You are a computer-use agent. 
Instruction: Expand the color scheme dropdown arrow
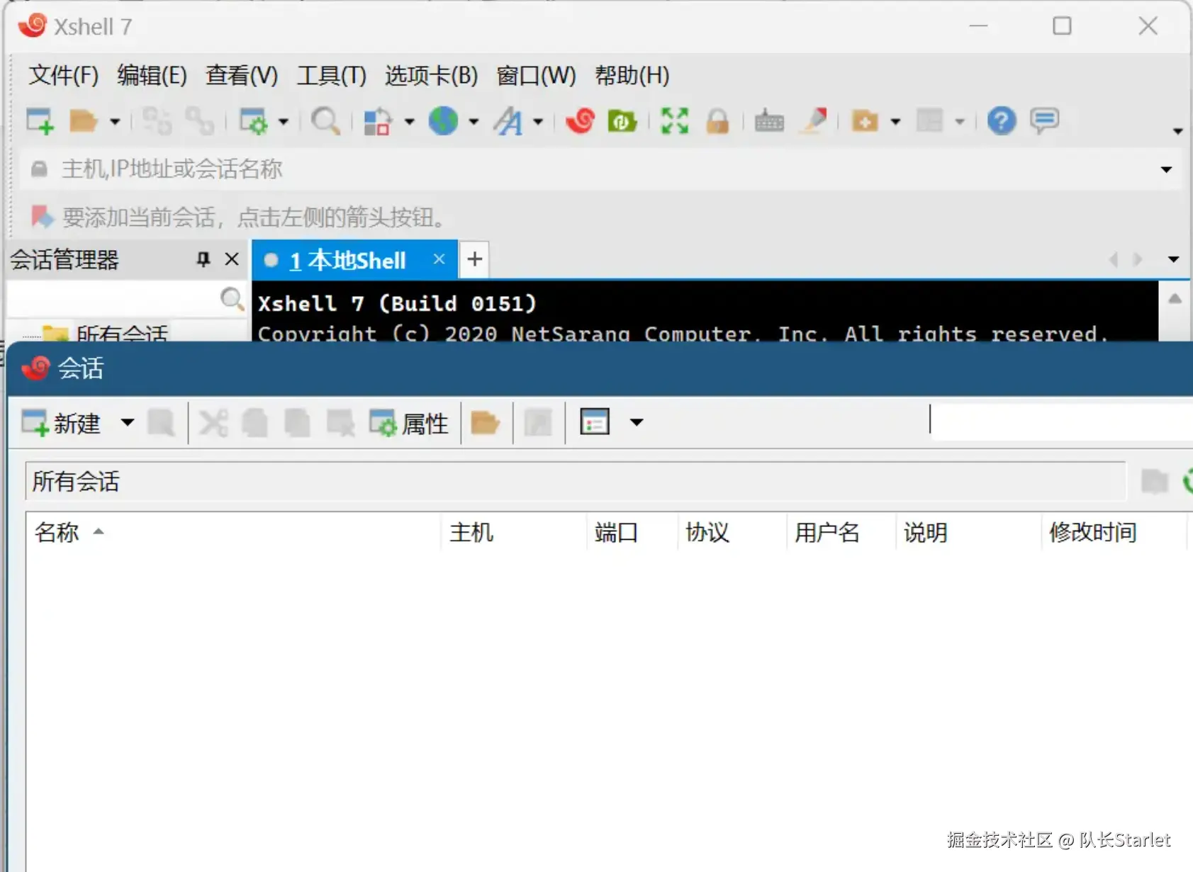[x=410, y=122]
